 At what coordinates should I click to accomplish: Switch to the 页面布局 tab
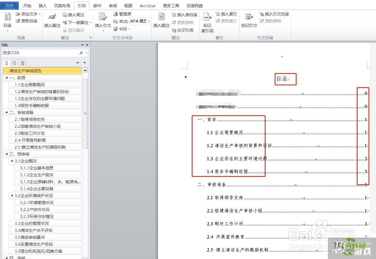point(62,5)
